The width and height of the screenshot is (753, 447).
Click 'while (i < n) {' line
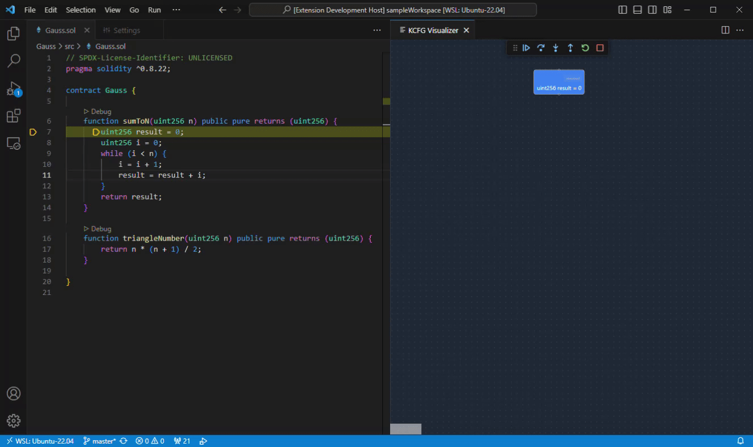coord(134,154)
